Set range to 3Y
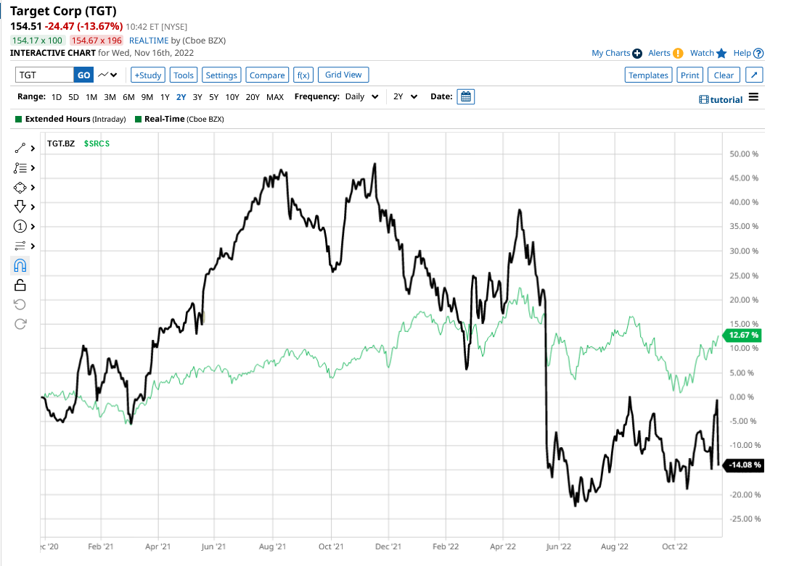Viewport: 786px width, 566px height. coord(197,97)
